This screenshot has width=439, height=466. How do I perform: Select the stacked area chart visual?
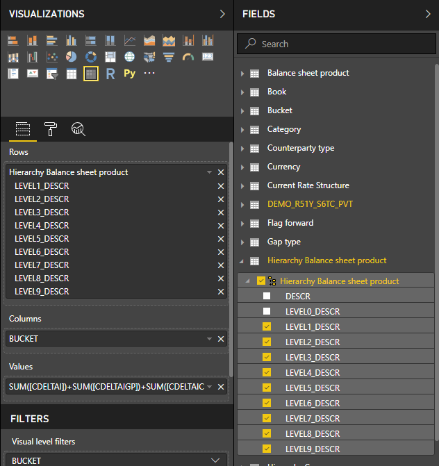(x=169, y=40)
